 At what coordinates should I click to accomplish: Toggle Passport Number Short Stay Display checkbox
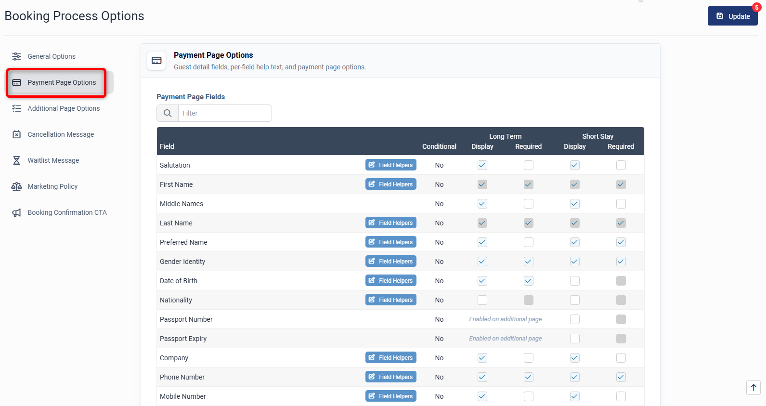tap(575, 319)
